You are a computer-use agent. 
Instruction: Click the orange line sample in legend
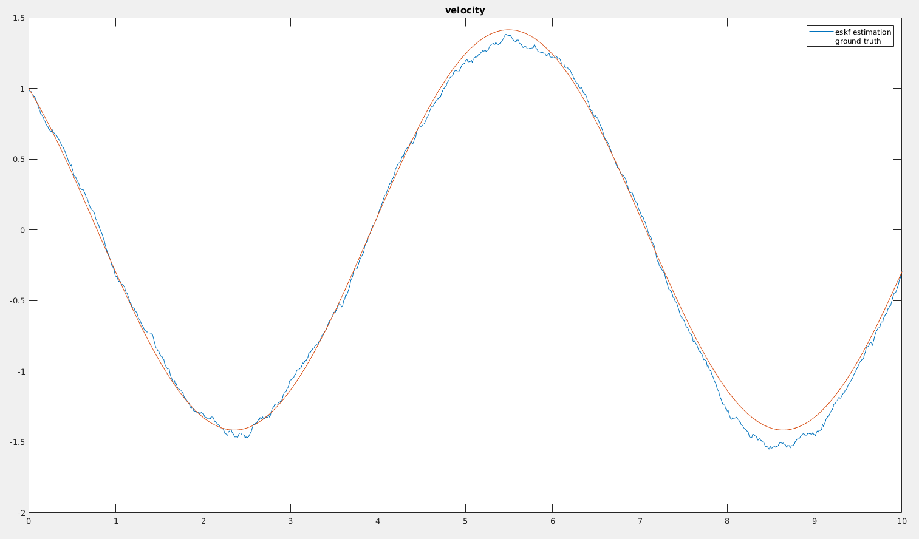pyautogui.click(x=821, y=41)
